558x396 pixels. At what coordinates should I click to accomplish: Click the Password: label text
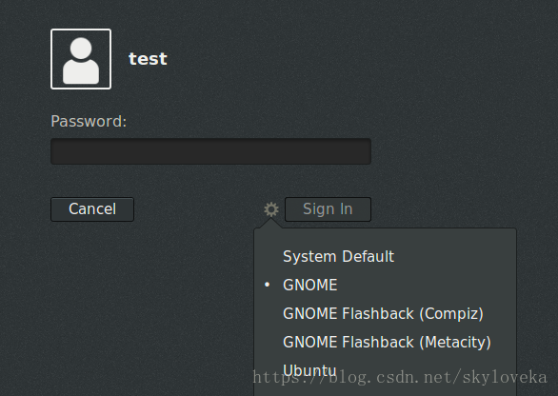pyautogui.click(x=89, y=121)
